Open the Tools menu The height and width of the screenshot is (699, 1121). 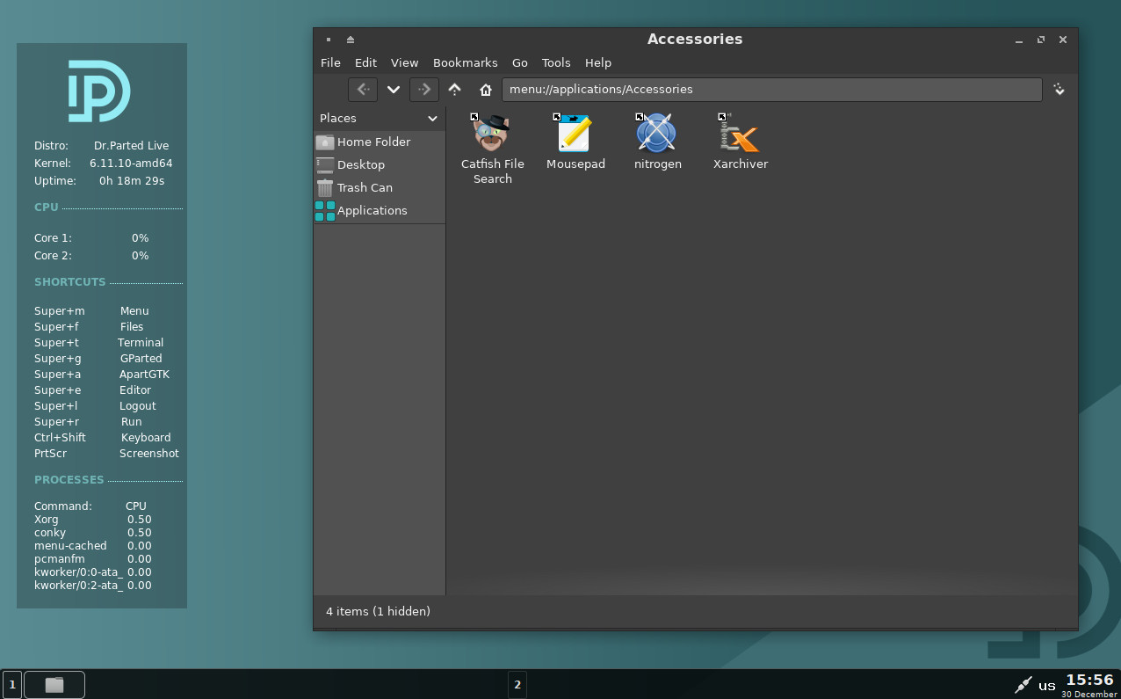[556, 62]
